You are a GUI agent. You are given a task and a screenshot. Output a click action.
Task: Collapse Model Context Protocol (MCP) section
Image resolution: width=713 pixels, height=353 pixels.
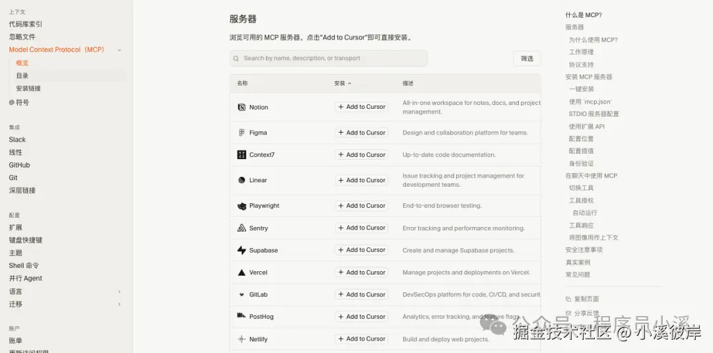tap(119, 50)
